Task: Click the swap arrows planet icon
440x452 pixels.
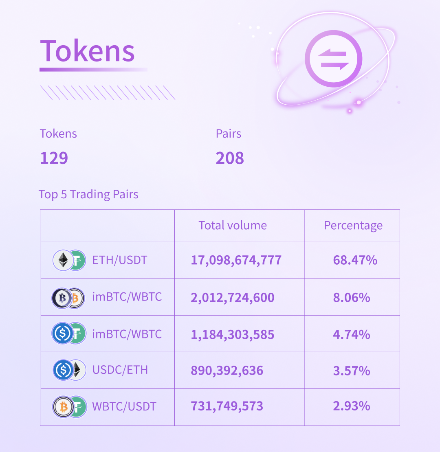Action: click(x=334, y=59)
